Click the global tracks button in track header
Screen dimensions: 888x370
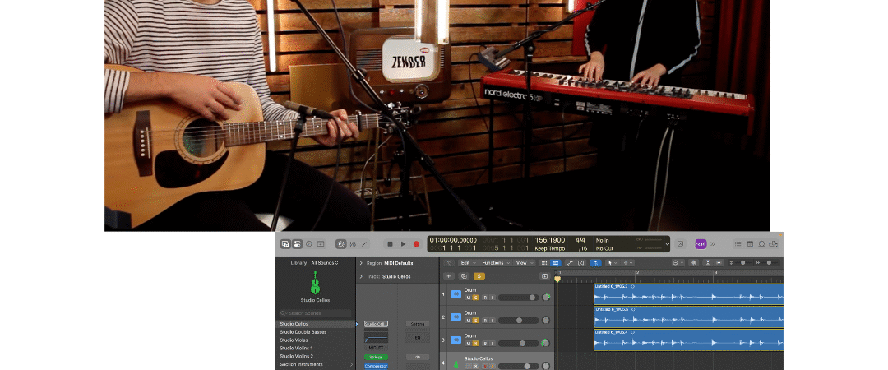coord(545,276)
